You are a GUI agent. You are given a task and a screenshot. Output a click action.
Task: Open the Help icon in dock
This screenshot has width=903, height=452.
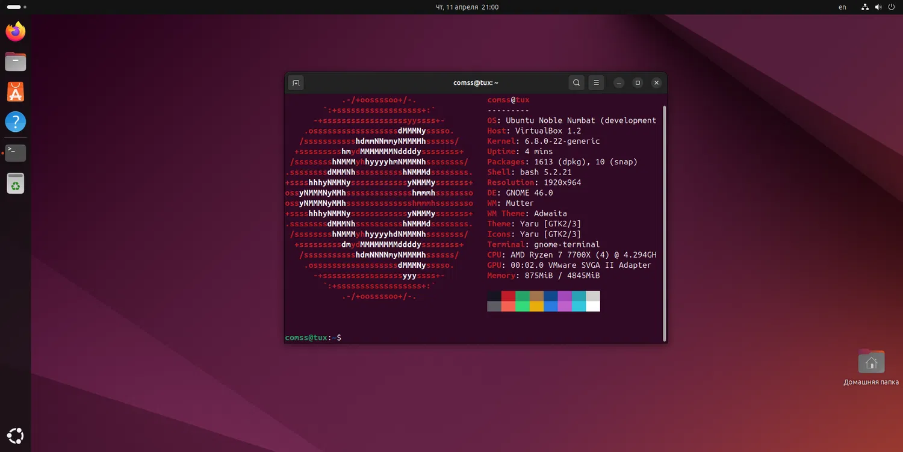click(x=16, y=122)
